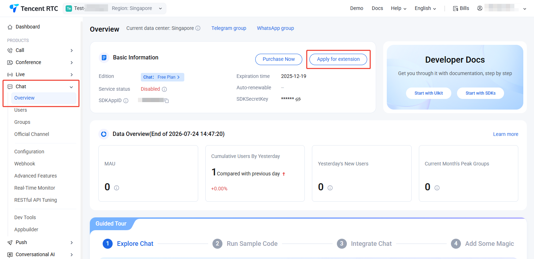Select step 2 Run Sample Code
The height and width of the screenshot is (259, 534).
245,244
